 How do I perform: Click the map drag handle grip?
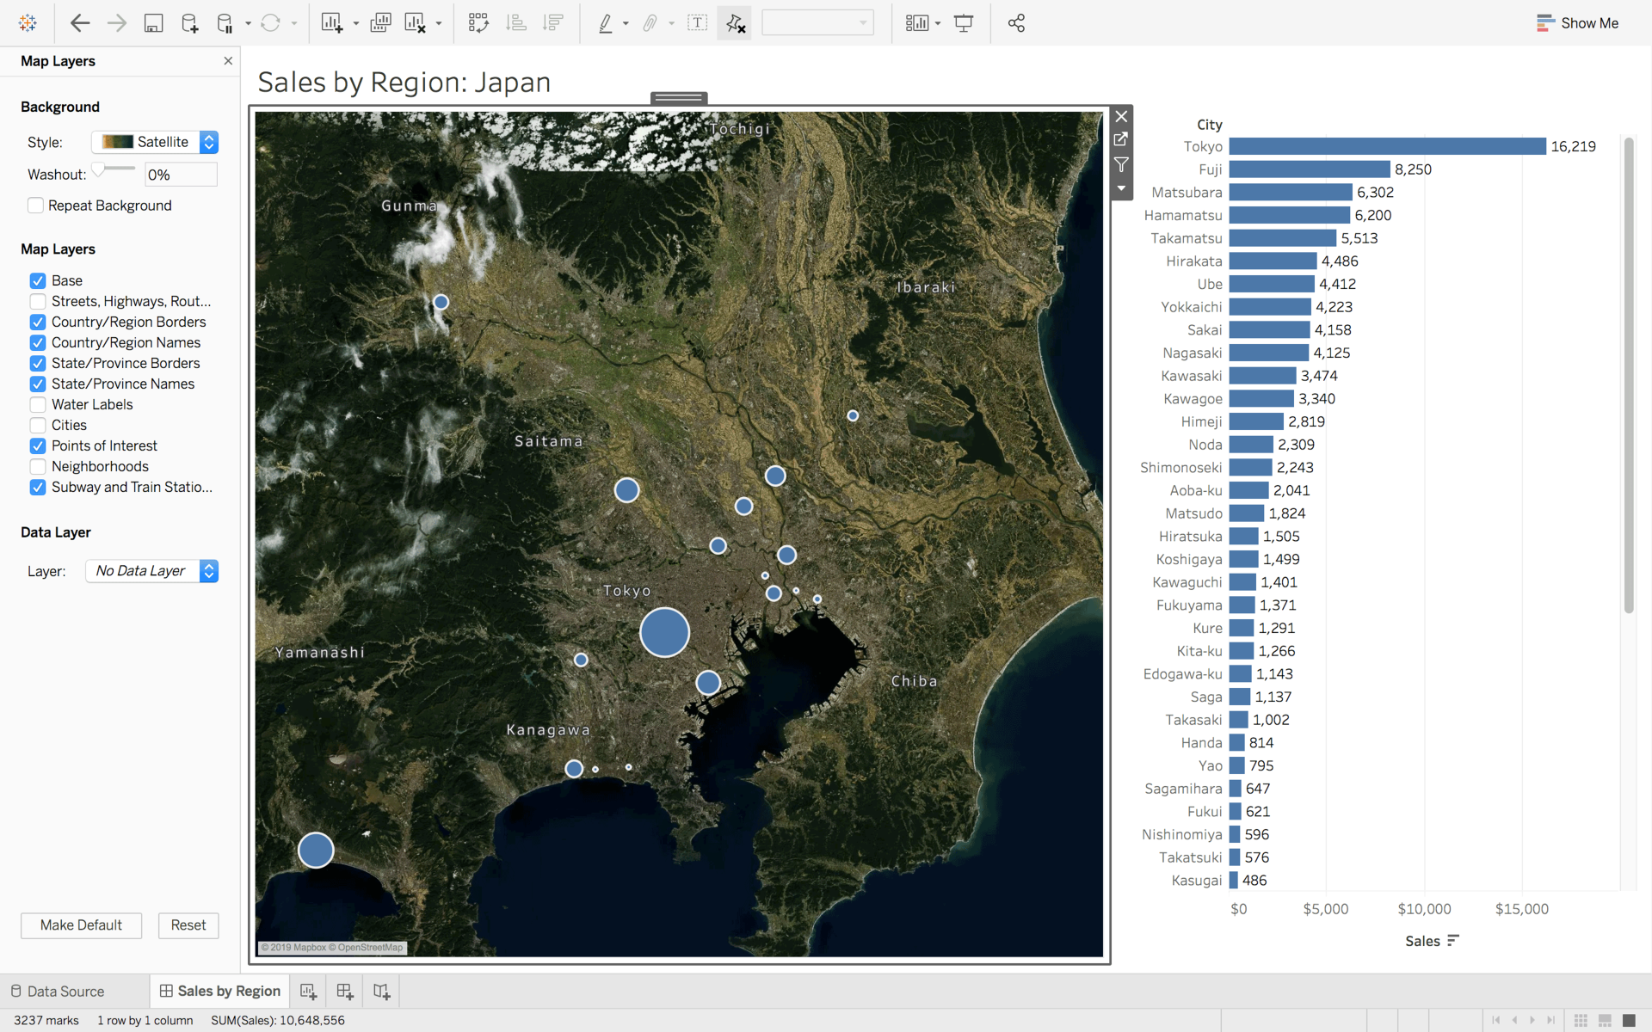[x=679, y=98]
